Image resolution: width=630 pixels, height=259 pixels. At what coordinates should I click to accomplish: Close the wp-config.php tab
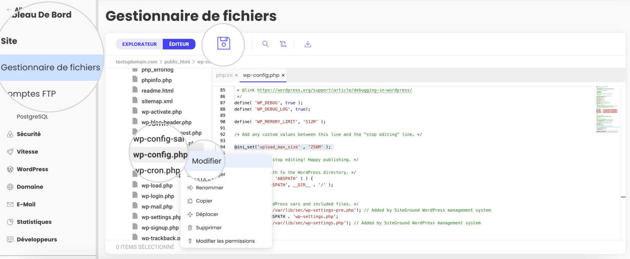click(x=283, y=75)
